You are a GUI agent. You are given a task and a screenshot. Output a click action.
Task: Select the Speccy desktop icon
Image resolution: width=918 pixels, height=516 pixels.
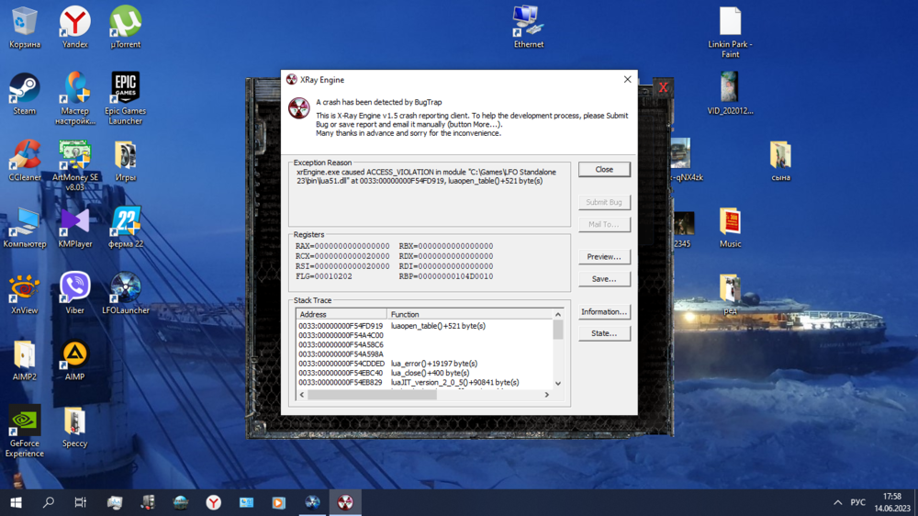(74, 427)
